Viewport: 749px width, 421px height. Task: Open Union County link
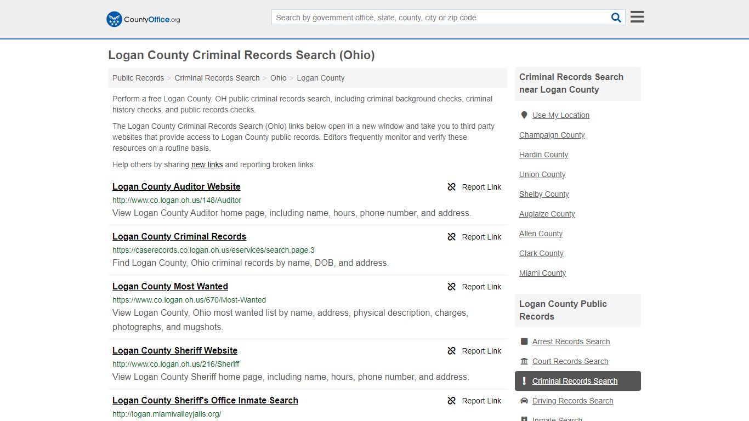[x=542, y=174]
